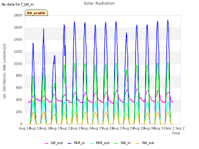Click the Aug 25 x-axis label
199x149 pixels.
(x=97, y=128)
